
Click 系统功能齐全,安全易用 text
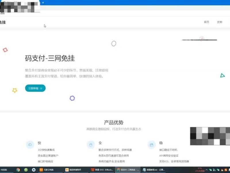[x=112, y=161]
